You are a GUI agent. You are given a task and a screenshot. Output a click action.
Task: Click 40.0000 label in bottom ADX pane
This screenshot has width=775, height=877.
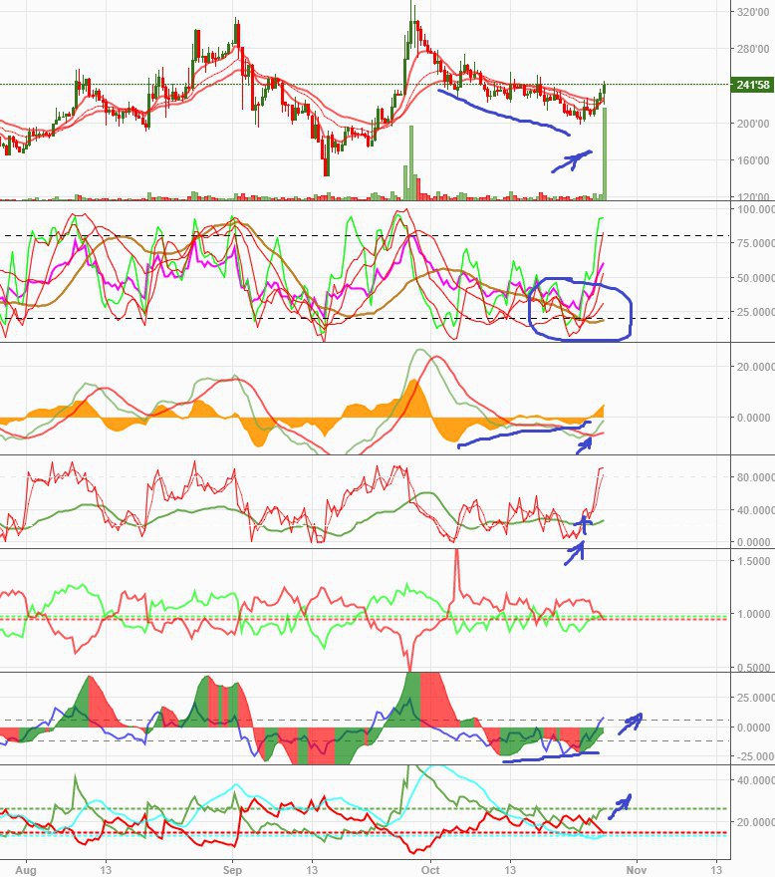coord(755,780)
